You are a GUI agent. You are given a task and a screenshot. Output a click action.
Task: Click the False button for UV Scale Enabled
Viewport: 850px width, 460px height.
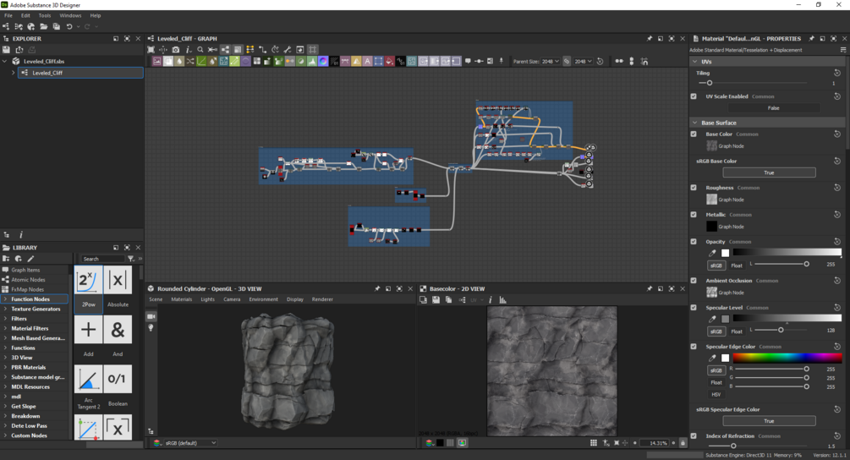(x=773, y=108)
